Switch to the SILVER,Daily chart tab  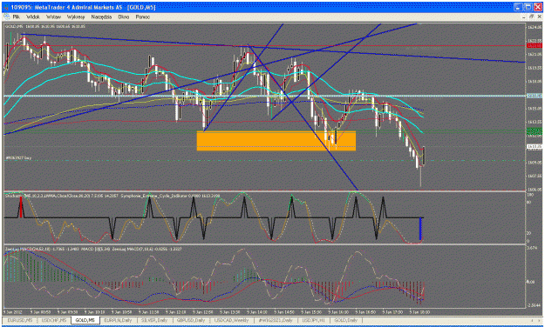154,320
